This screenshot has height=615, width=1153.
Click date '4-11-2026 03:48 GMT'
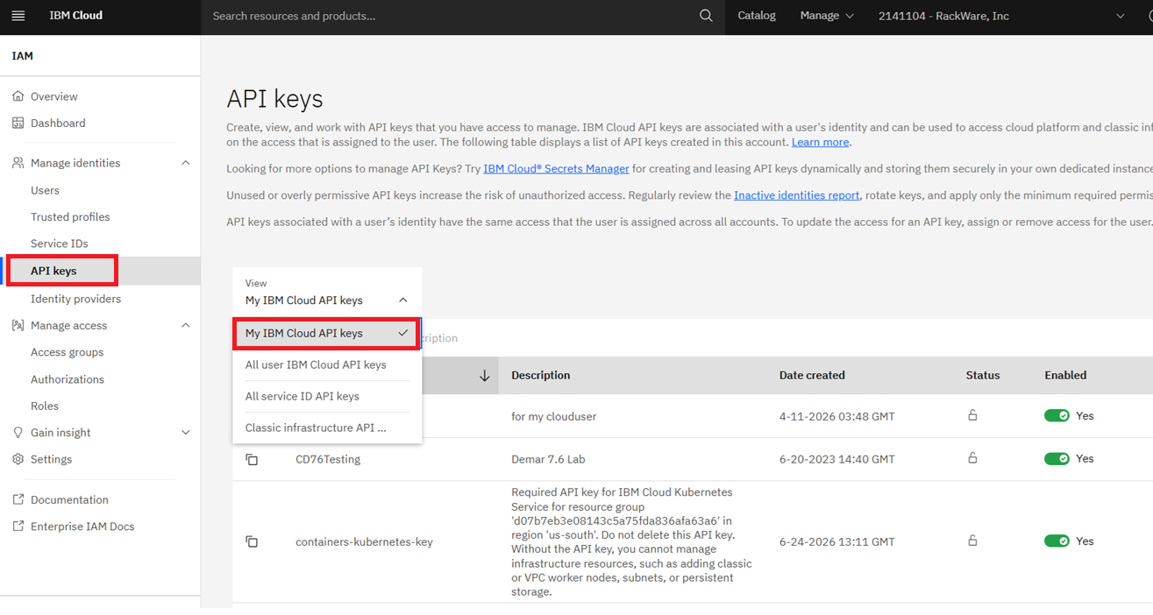(837, 416)
